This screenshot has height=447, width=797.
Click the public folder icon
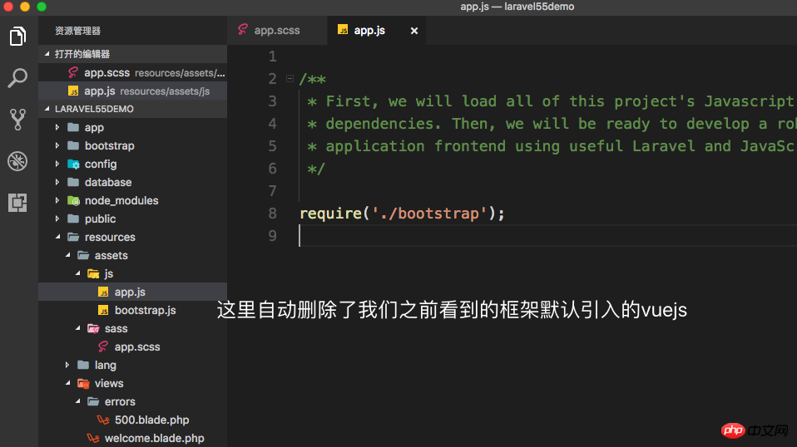tap(73, 219)
